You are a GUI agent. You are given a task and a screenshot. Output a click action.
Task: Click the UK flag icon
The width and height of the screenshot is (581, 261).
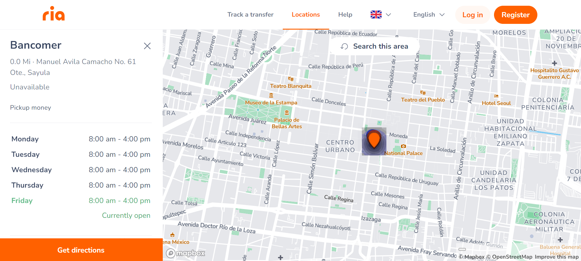(376, 14)
